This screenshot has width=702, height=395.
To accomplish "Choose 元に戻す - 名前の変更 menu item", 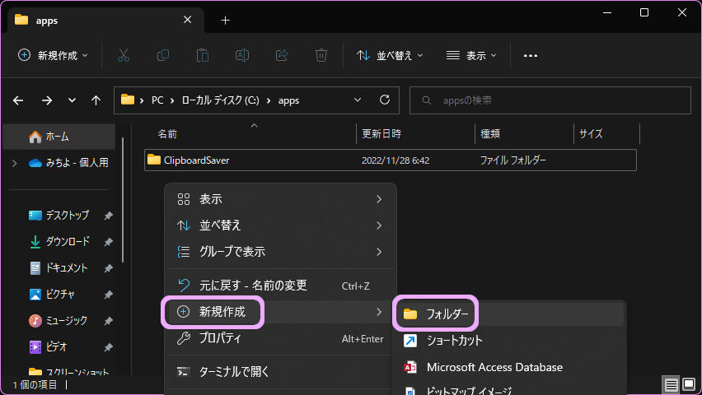I will (280, 286).
